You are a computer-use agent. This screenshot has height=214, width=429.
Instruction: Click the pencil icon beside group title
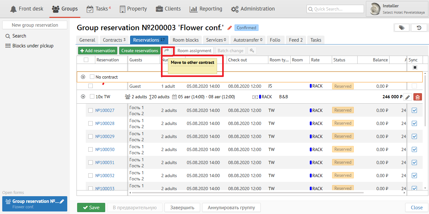[229, 28]
